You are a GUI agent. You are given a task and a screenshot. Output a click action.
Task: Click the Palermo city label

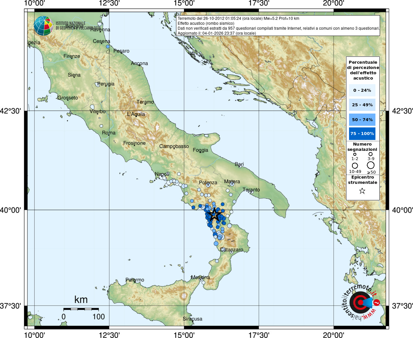[x=135, y=280]
